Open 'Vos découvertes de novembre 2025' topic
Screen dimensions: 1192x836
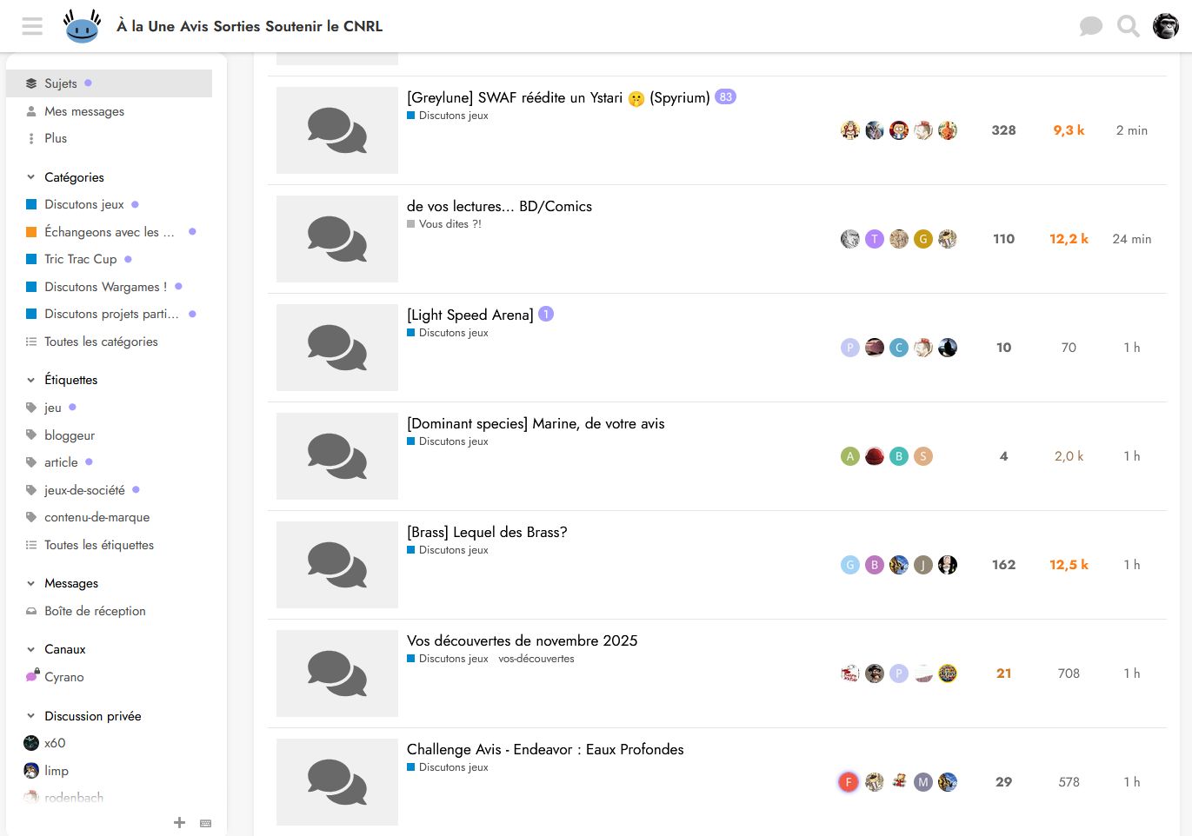click(522, 640)
